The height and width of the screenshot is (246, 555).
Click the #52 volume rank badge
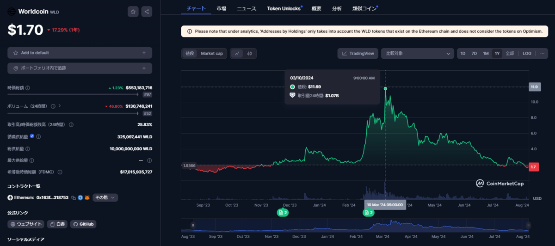[x=148, y=113]
